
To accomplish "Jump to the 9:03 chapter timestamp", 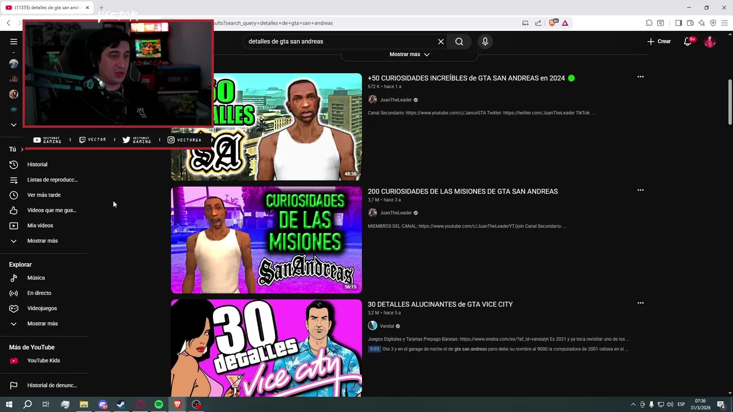I will click(x=374, y=348).
